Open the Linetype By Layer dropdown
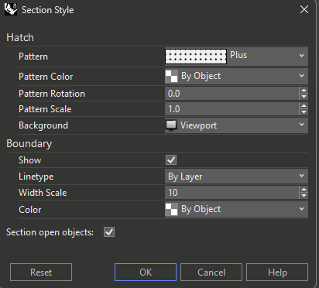The height and width of the screenshot is (288, 319). [x=236, y=177]
